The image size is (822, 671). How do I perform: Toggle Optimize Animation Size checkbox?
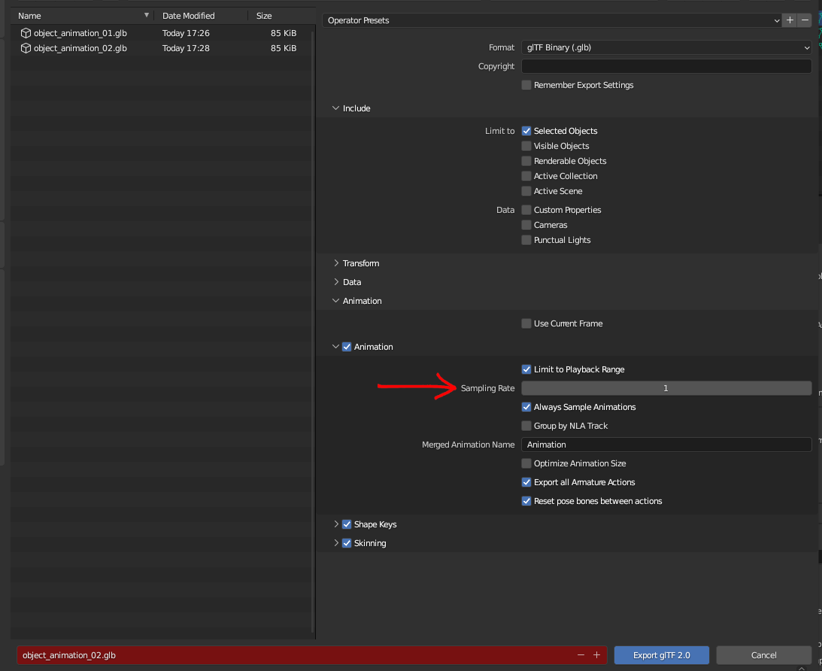click(526, 463)
